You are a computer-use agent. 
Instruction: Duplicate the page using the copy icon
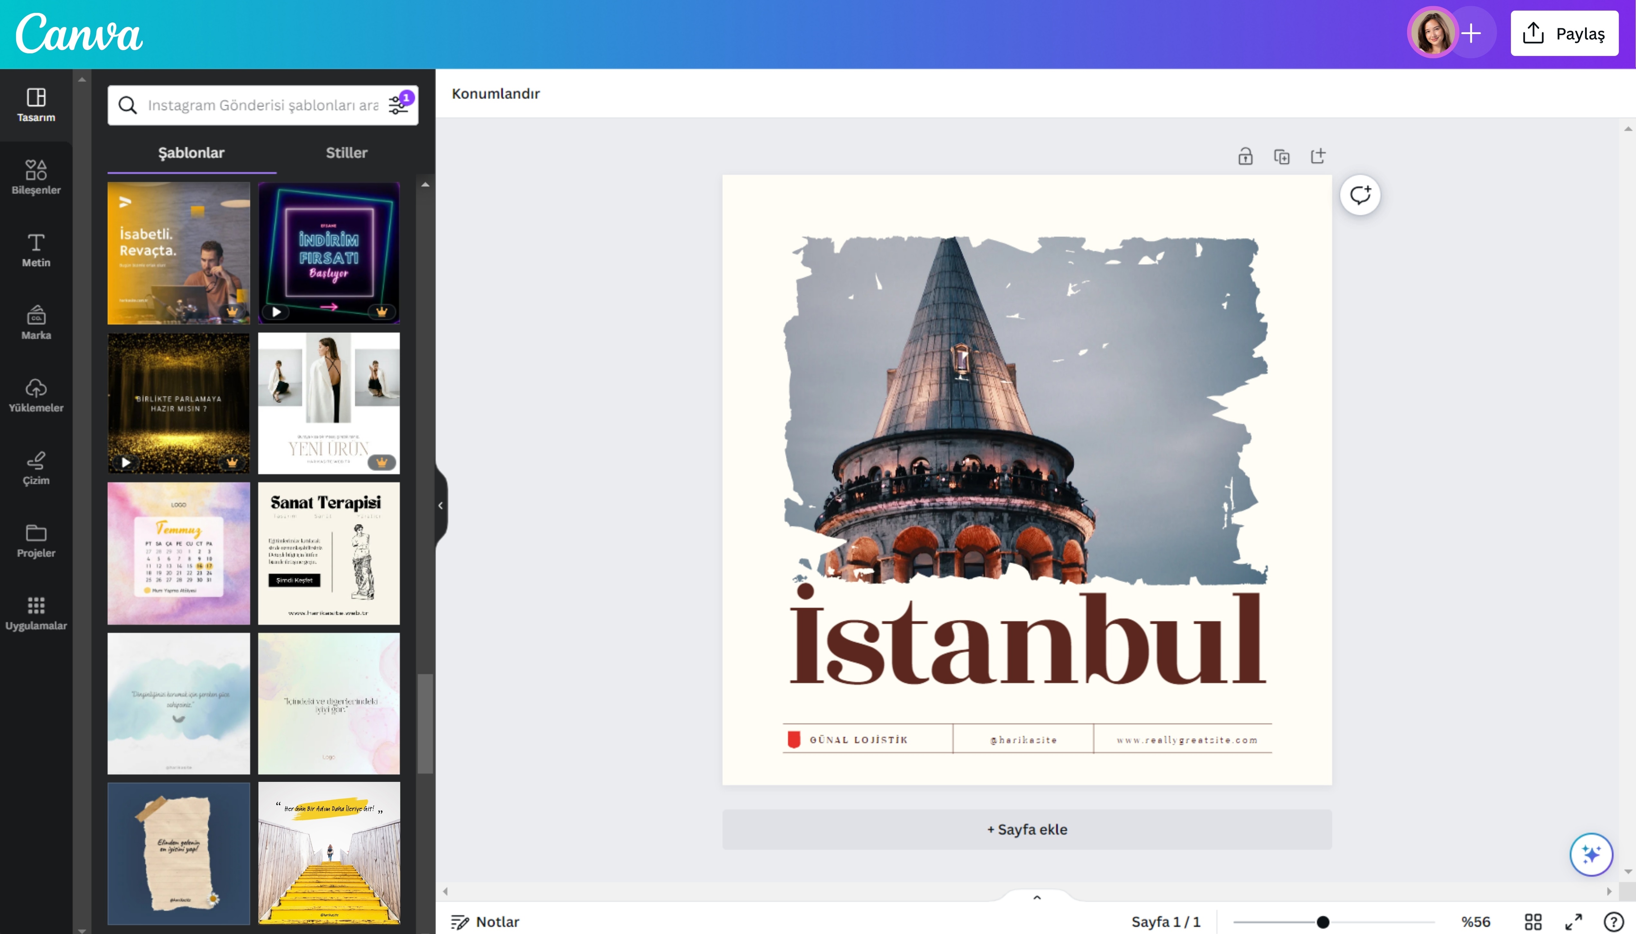(x=1281, y=157)
